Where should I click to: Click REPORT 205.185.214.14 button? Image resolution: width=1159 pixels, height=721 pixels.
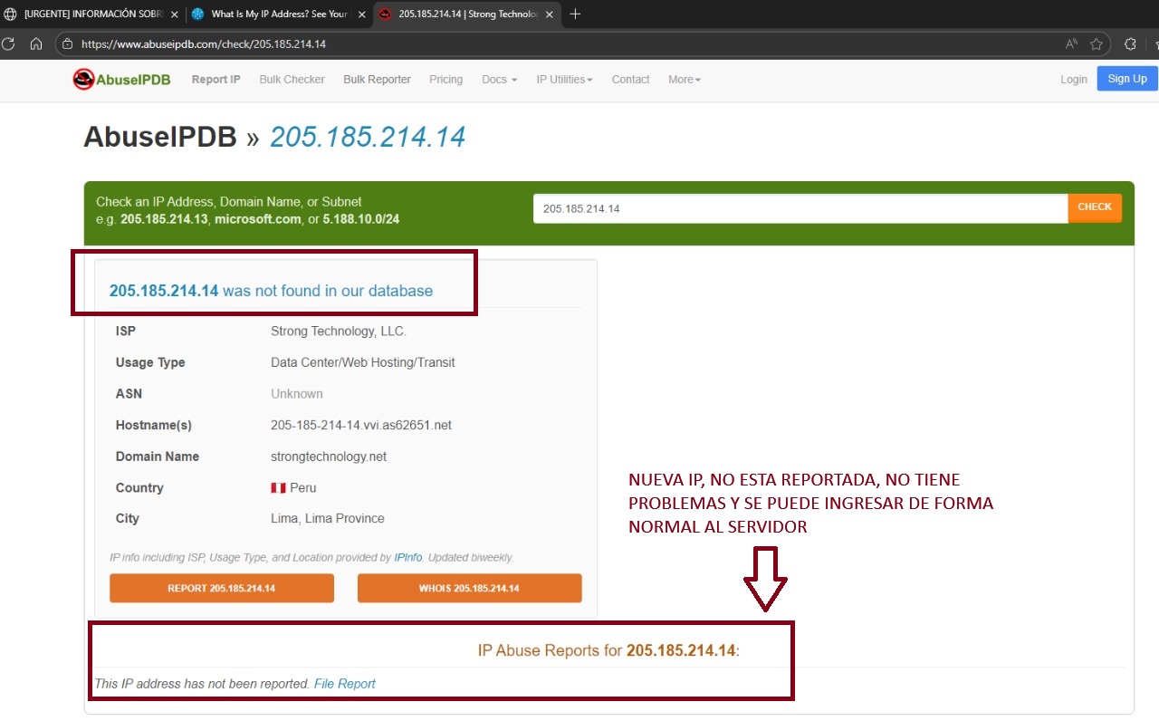coord(222,588)
